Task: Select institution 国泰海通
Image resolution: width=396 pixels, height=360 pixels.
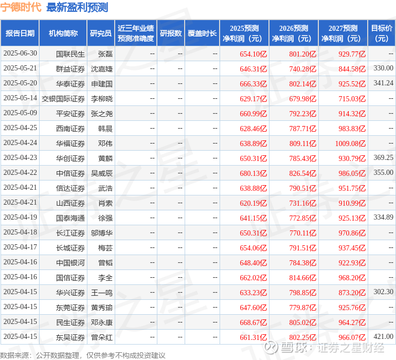Action: (x=70, y=218)
